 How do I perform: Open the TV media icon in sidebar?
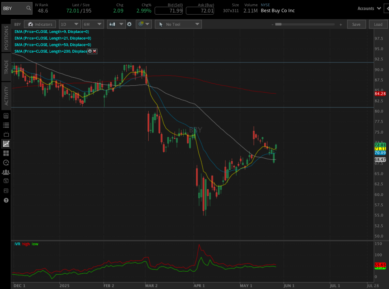click(6, 134)
